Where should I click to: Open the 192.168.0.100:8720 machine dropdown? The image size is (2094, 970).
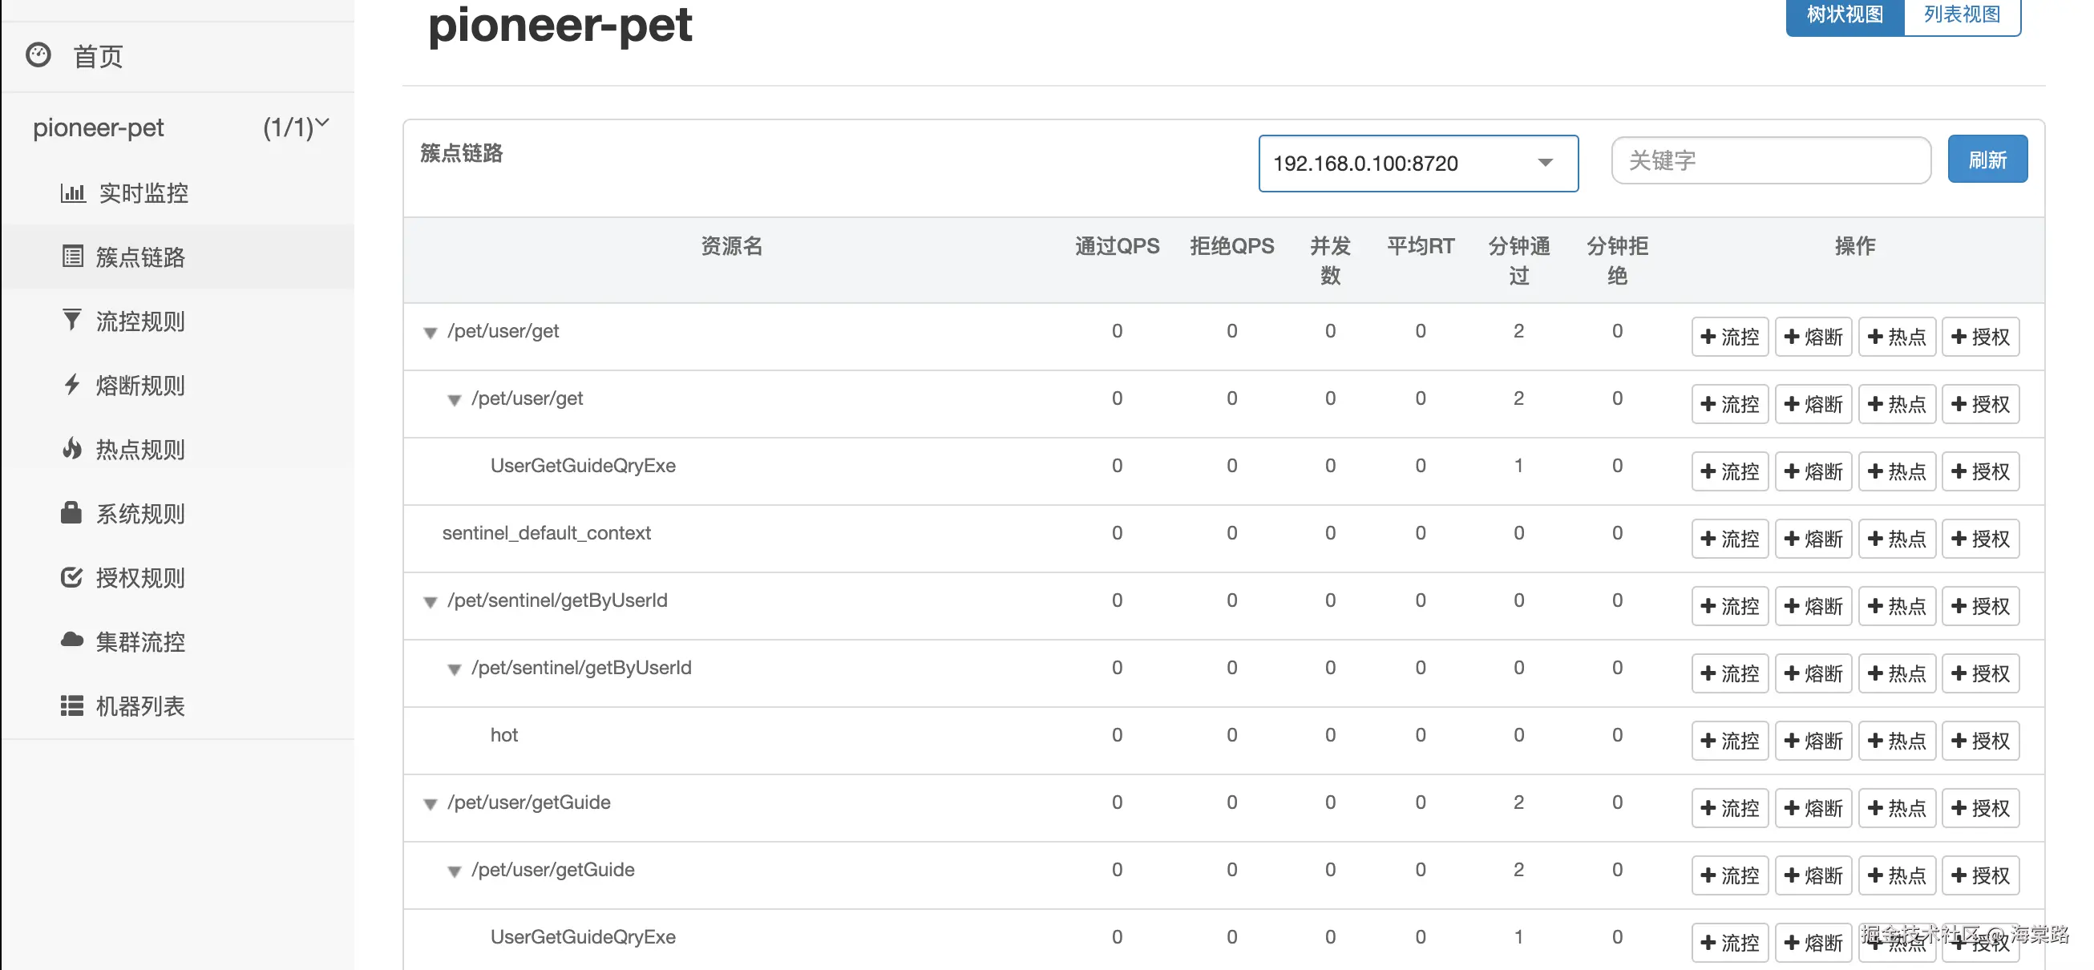click(1417, 164)
